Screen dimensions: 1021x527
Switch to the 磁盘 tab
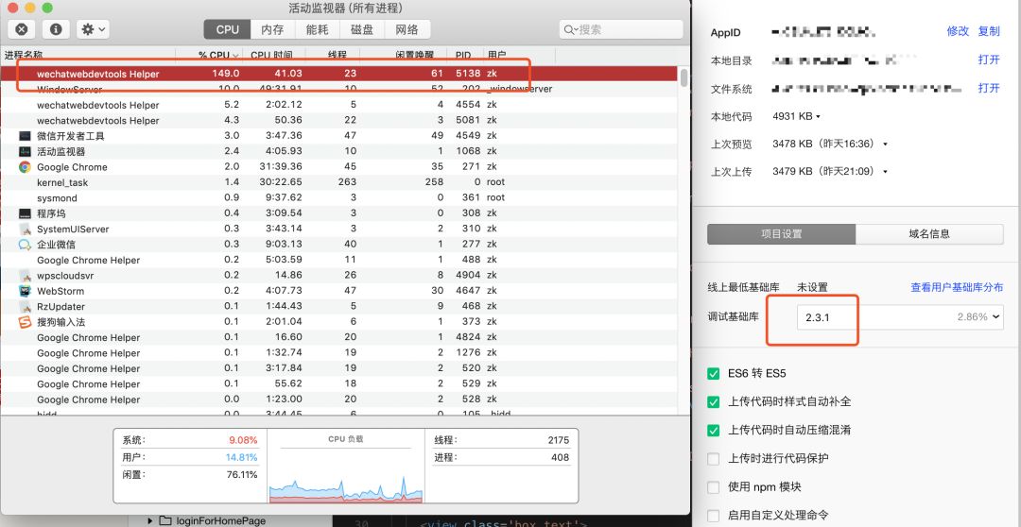[x=362, y=29]
